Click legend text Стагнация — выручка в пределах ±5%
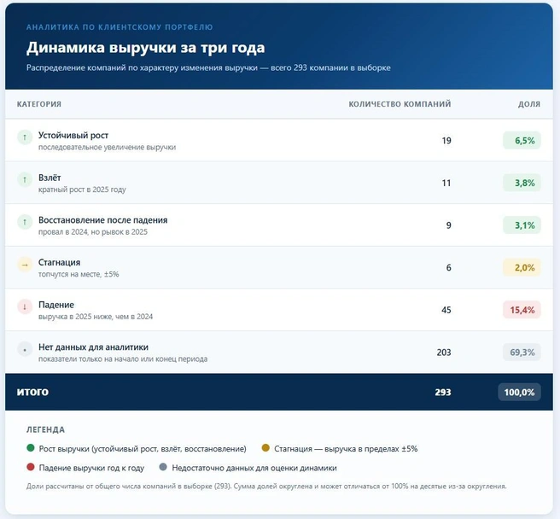The width and height of the screenshot is (560, 519). 346,449
